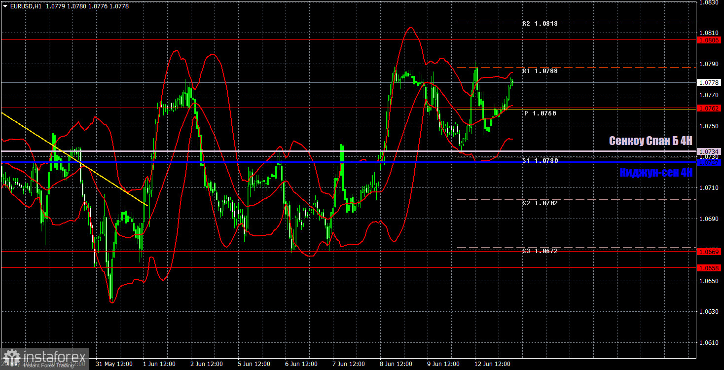
Task: Click the Киджун-сен 4H label
Action: [x=656, y=172]
